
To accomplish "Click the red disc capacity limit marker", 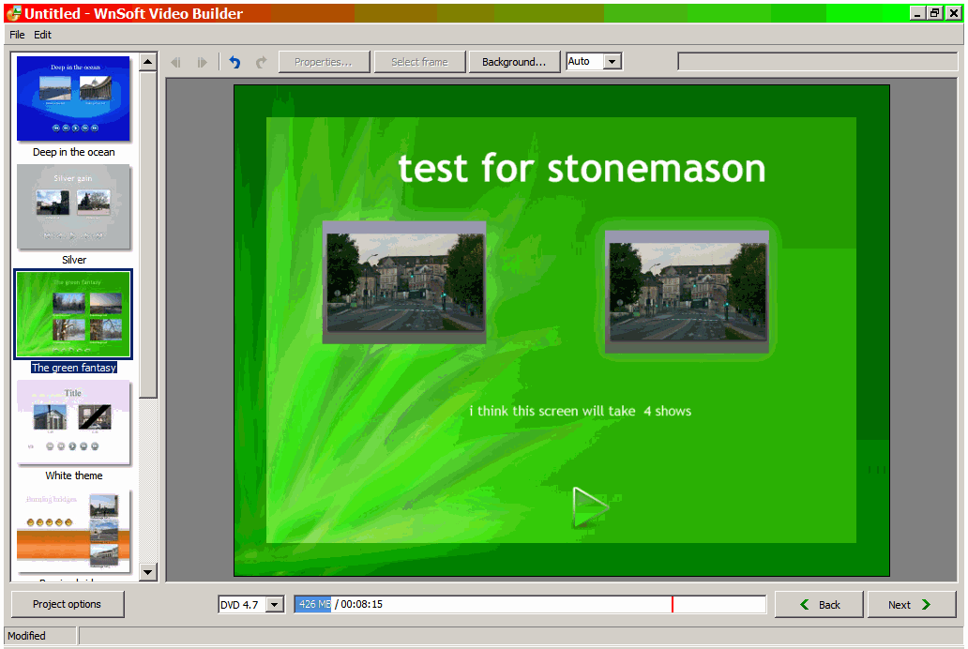I will [x=673, y=604].
